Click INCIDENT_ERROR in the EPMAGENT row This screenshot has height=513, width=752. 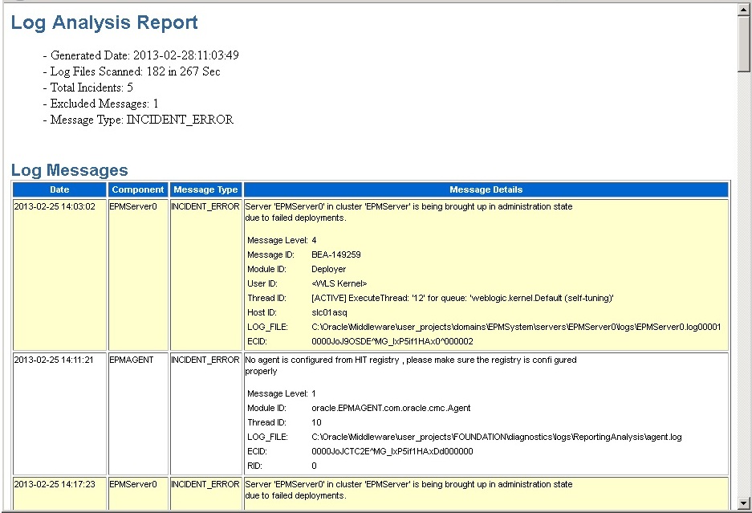[x=205, y=360]
